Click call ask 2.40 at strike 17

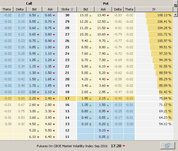(x=50, y=98)
